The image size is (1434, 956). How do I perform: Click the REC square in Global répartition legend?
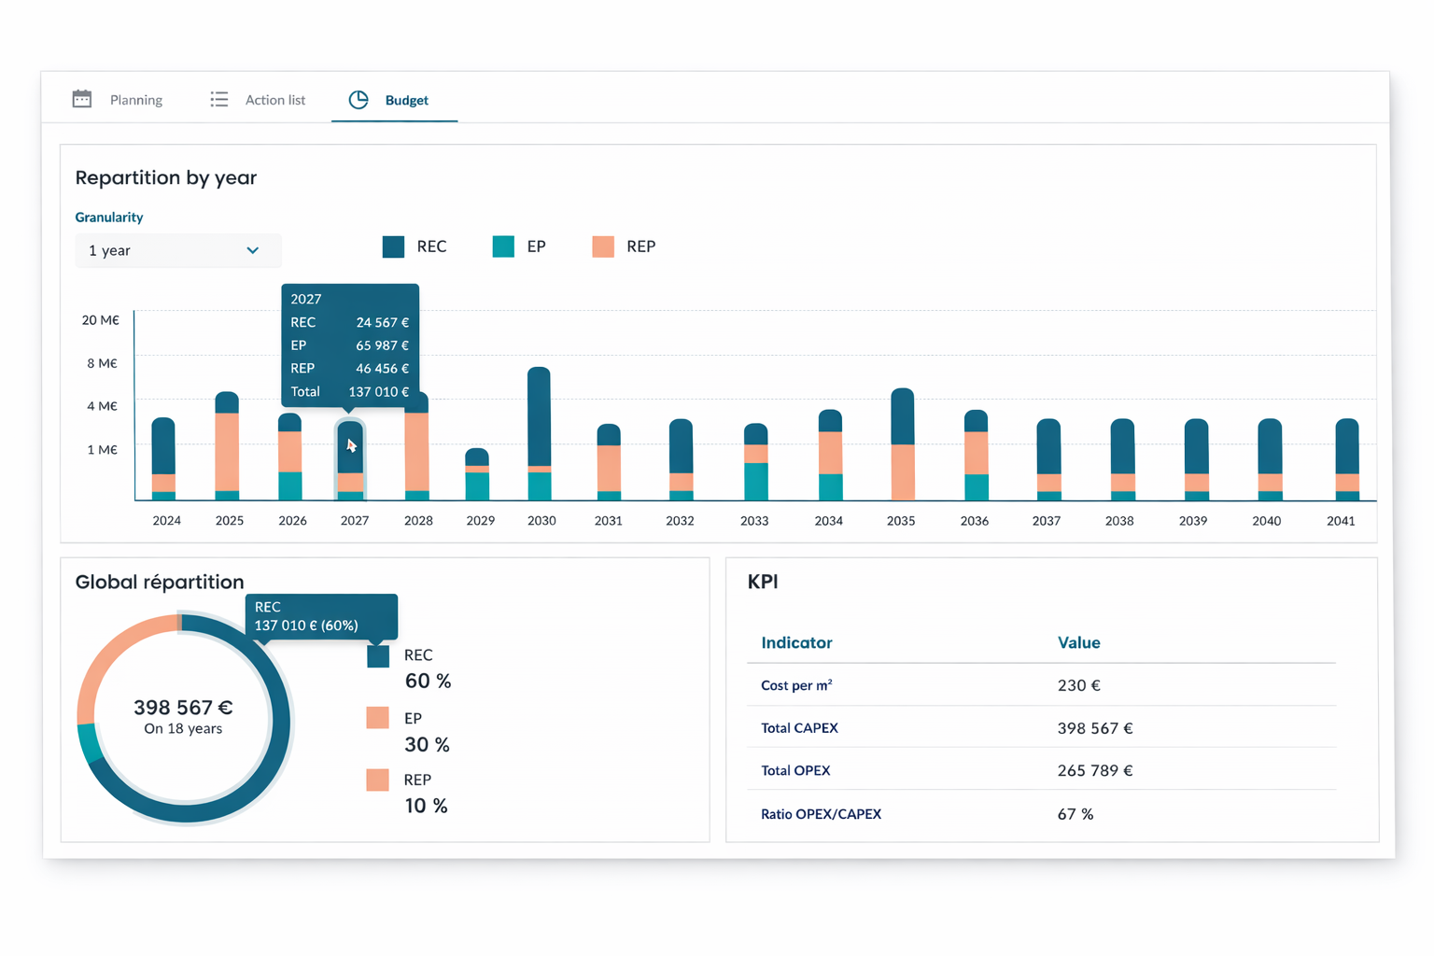[378, 656]
